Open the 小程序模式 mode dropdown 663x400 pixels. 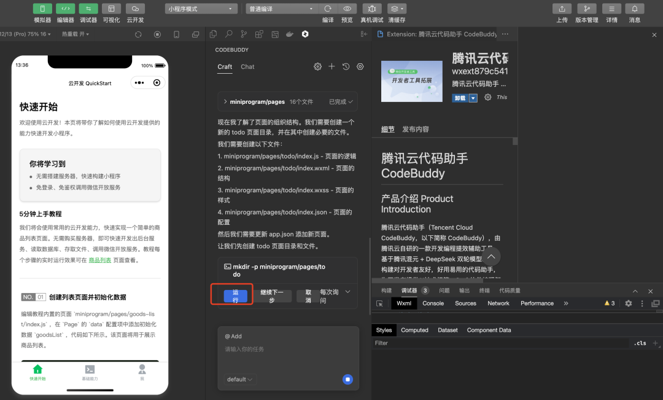(x=200, y=9)
